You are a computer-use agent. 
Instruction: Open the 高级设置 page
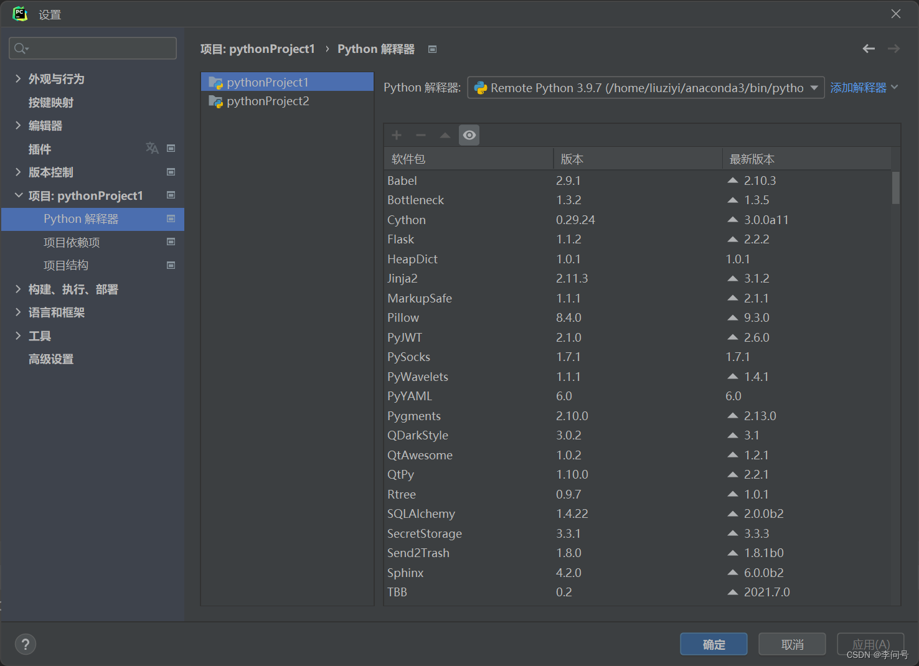51,359
